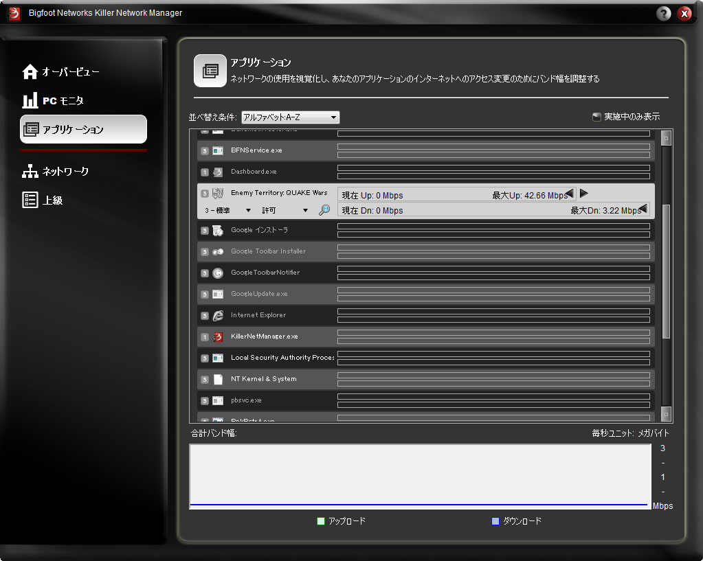The height and width of the screenshot is (561, 703).
Task: Select NT Kernel & System row
Action: [x=425, y=379]
